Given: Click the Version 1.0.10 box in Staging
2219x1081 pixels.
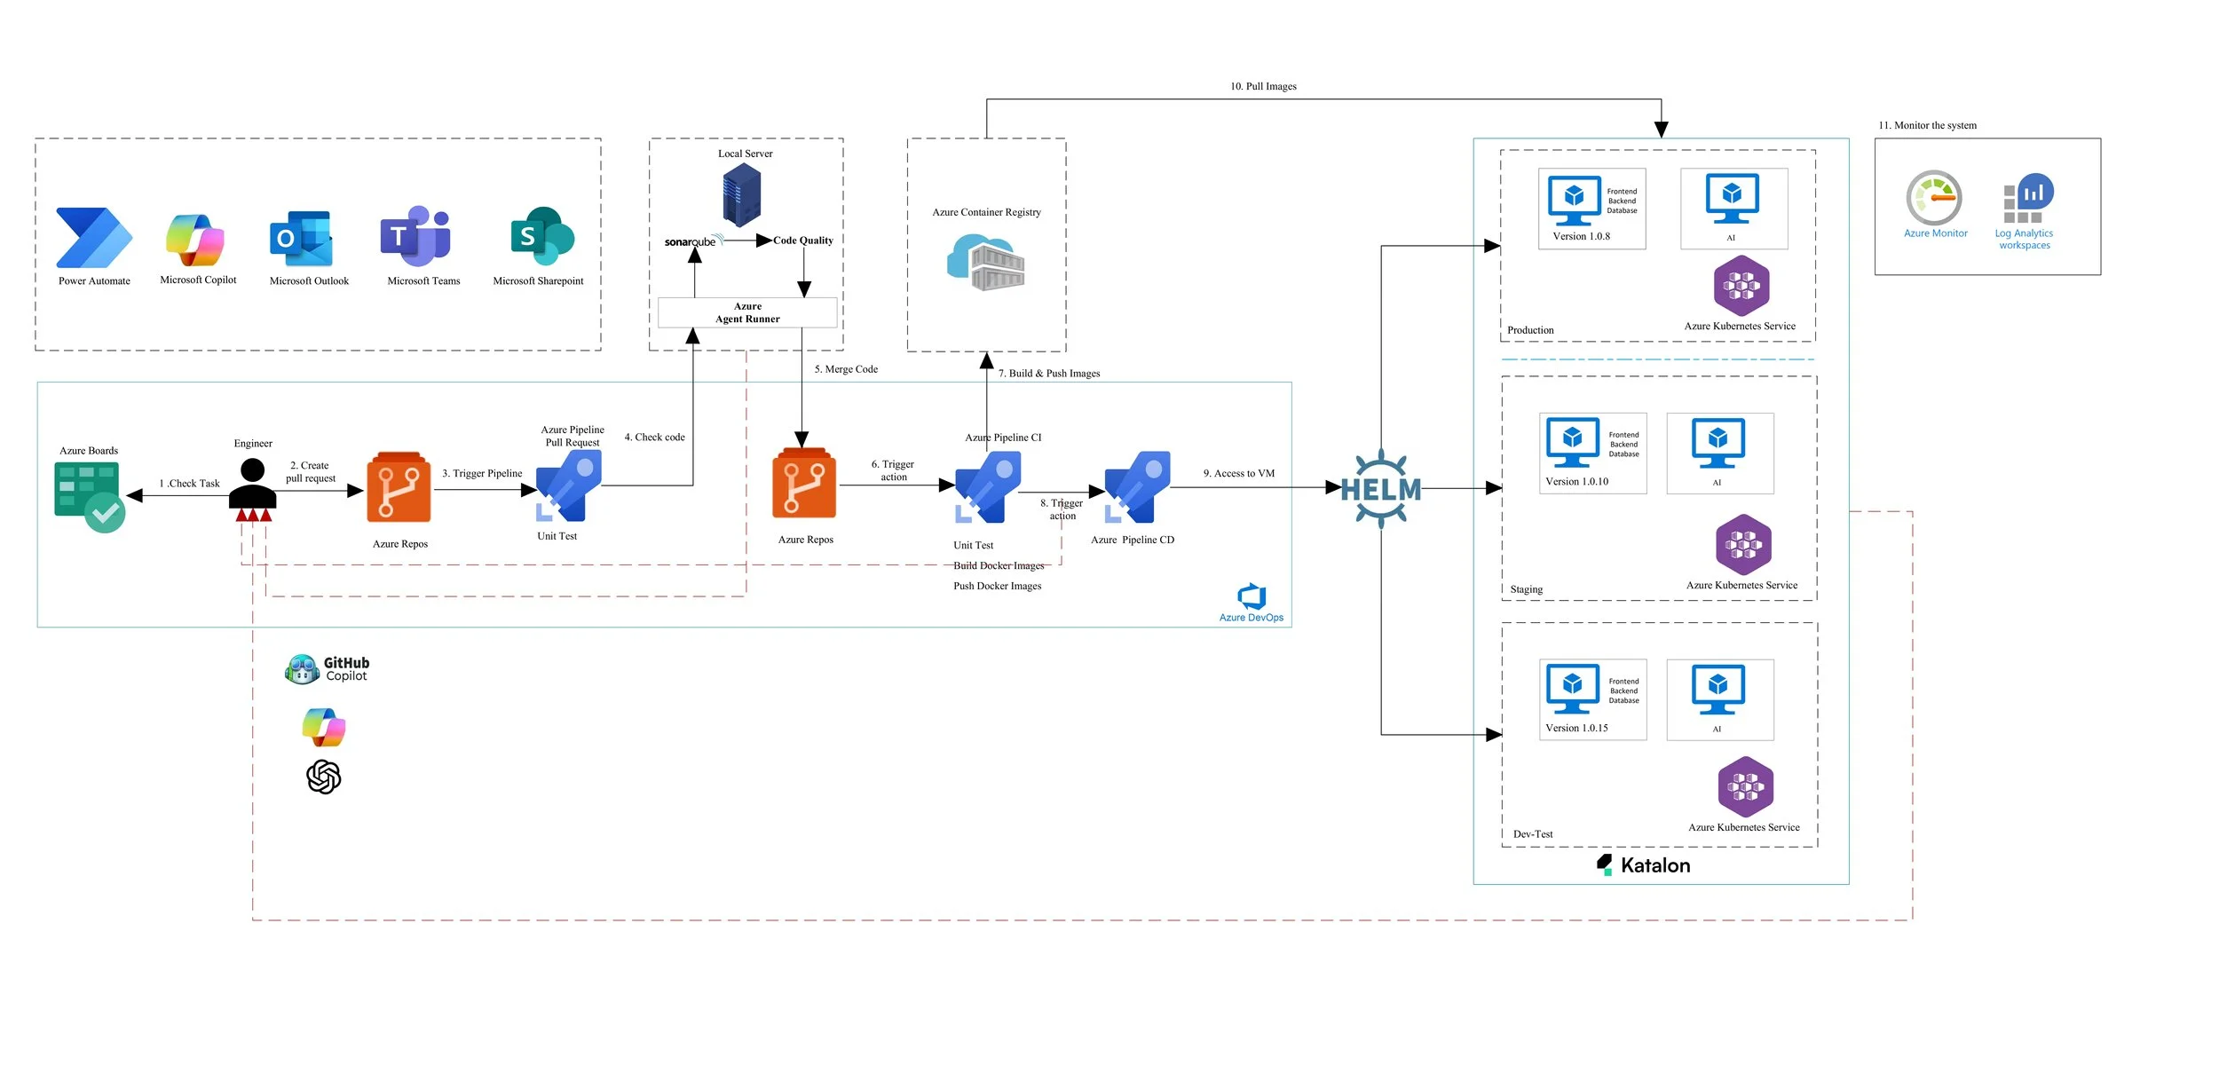Looking at the screenshot, I should (x=1591, y=453).
